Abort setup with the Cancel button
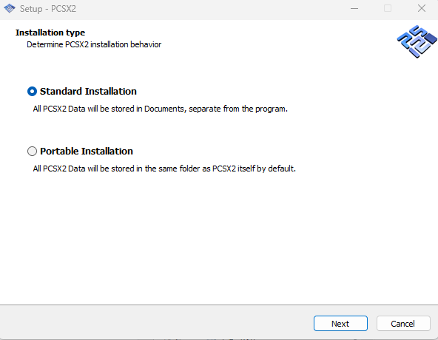This screenshot has height=340, width=438. pos(403,324)
